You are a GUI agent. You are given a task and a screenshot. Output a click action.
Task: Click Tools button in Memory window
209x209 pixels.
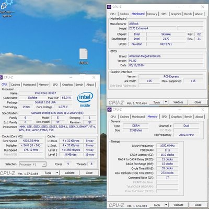[157, 205]
